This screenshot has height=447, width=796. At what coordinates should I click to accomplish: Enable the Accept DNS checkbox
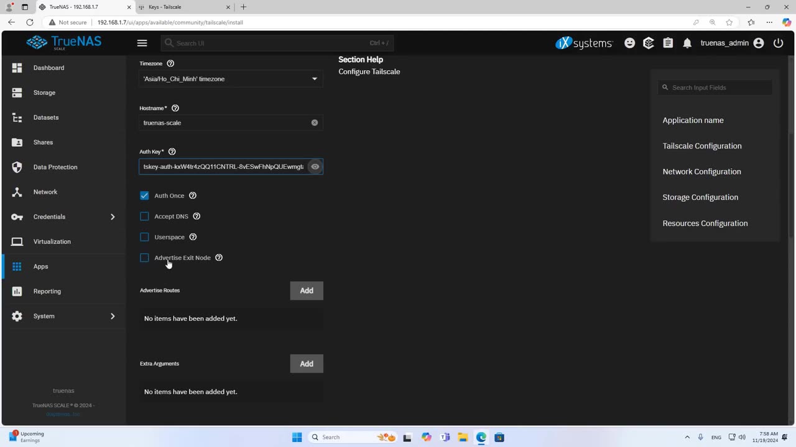tap(144, 216)
